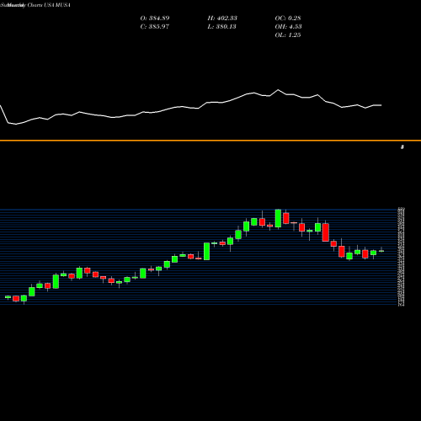Viewport: 421px width, 421px height.
Task: Click the tallest red candlestick in the chart
Action: point(326,232)
